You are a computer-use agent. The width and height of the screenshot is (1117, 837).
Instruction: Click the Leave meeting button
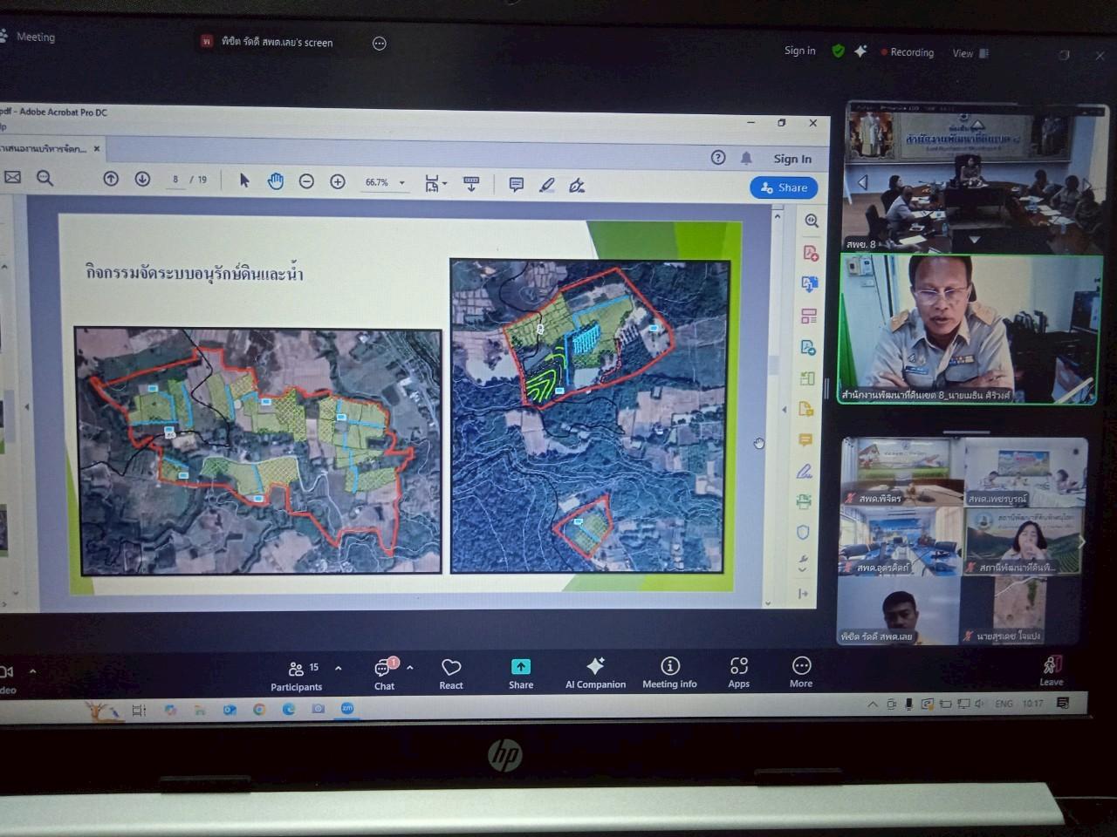[x=1051, y=670]
